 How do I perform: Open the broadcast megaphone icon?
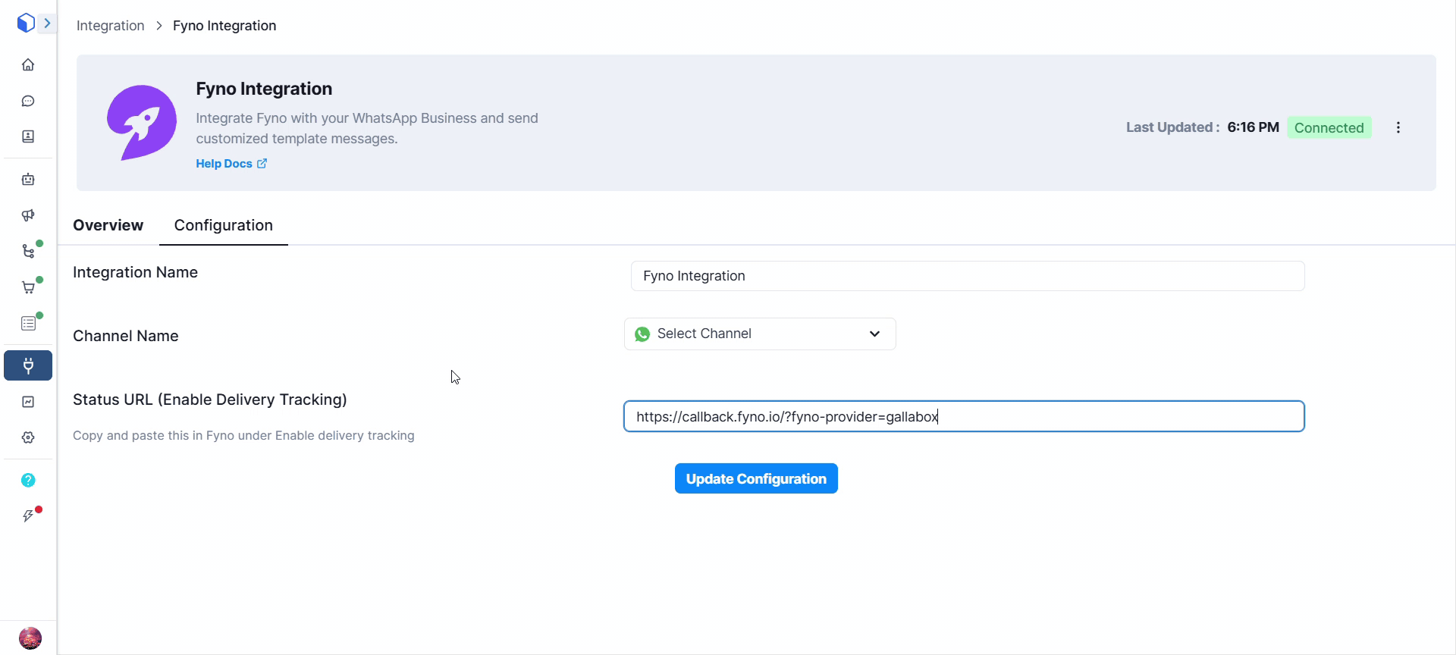click(28, 215)
